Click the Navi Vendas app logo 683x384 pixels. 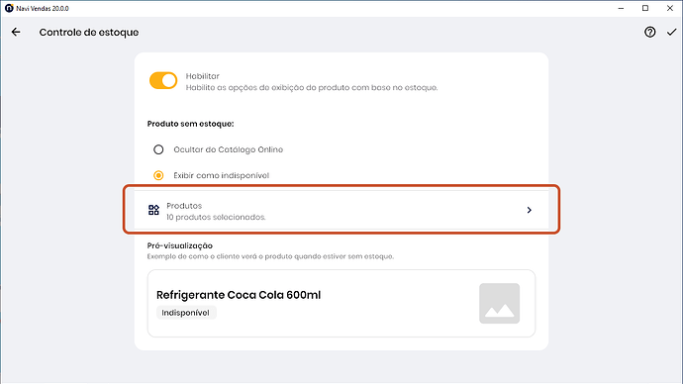pos(9,8)
